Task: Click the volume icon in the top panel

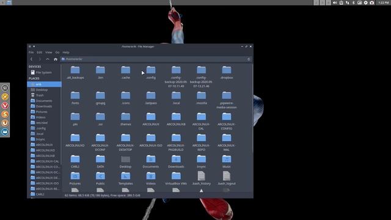Action: pos(335,2)
